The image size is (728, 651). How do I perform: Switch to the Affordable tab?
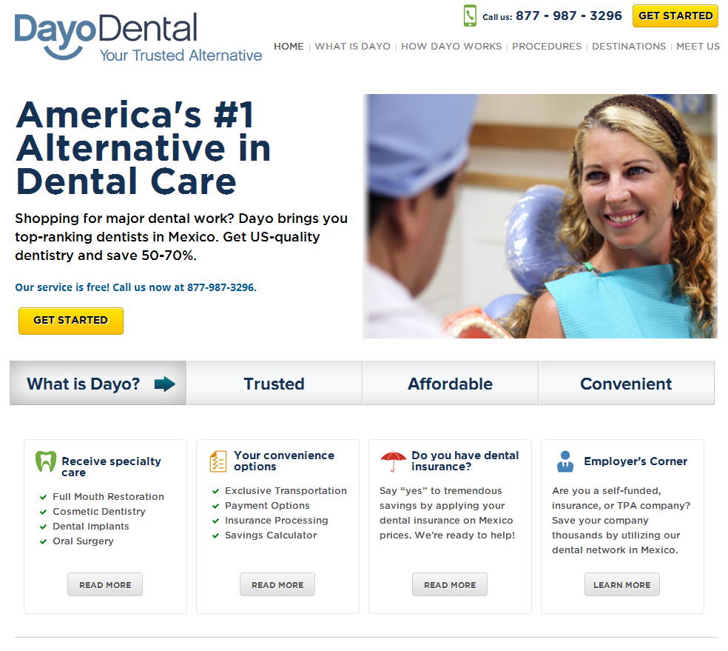[451, 383]
